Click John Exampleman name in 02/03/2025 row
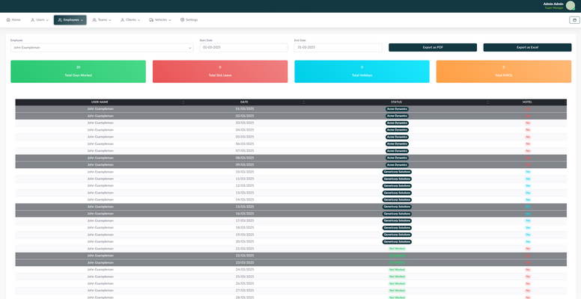 pos(100,116)
